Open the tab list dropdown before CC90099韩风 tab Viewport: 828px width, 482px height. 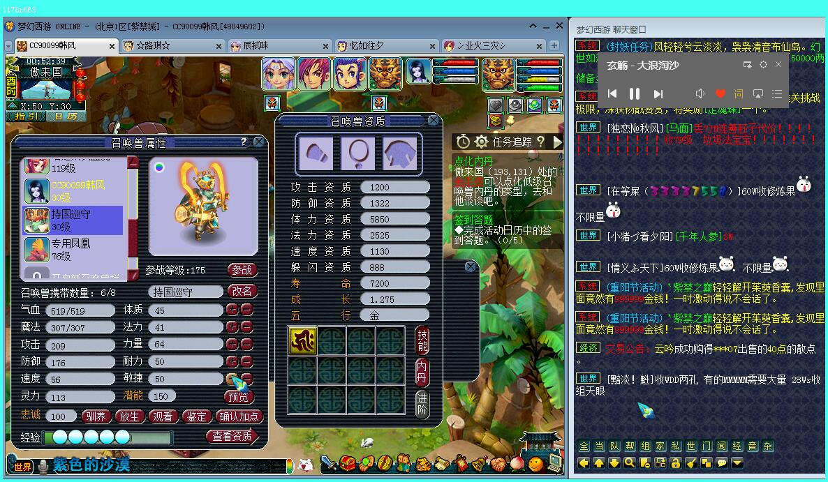point(8,46)
